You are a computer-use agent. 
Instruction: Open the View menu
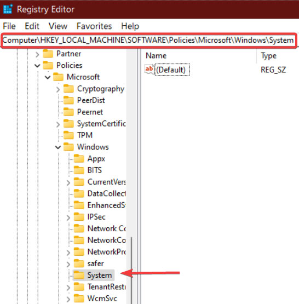(58, 26)
